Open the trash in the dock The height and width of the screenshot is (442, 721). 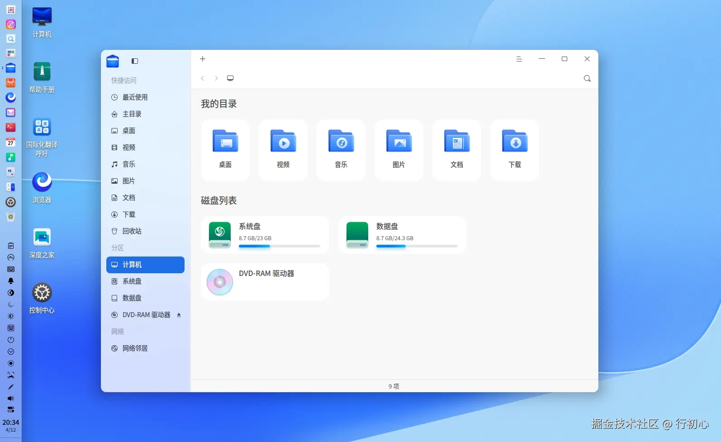(11, 217)
